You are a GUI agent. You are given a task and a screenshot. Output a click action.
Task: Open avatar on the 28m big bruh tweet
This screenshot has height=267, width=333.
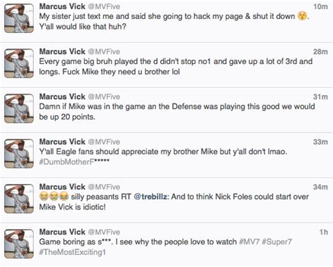pos(19,63)
